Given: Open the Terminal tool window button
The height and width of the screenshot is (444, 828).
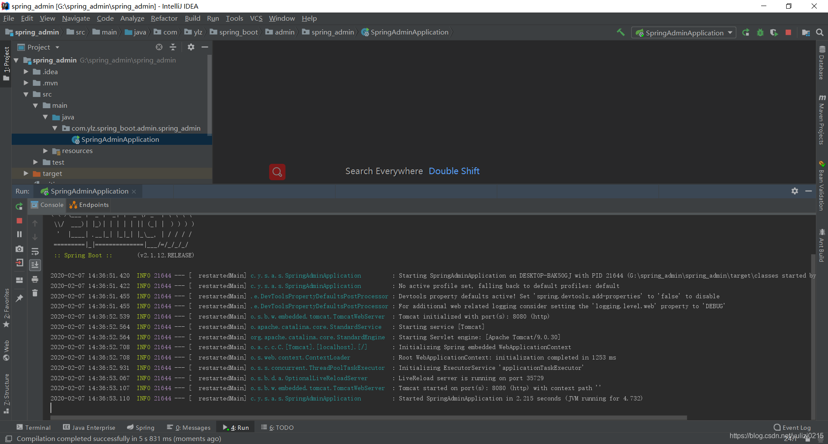Looking at the screenshot, I should pos(34,427).
